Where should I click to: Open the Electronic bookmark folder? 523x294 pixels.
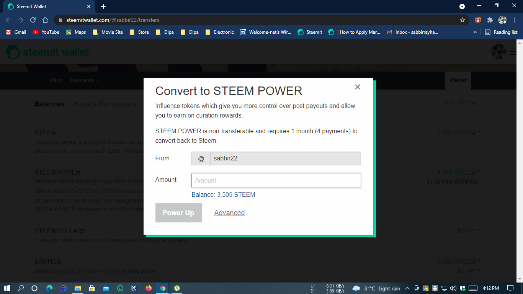point(219,32)
